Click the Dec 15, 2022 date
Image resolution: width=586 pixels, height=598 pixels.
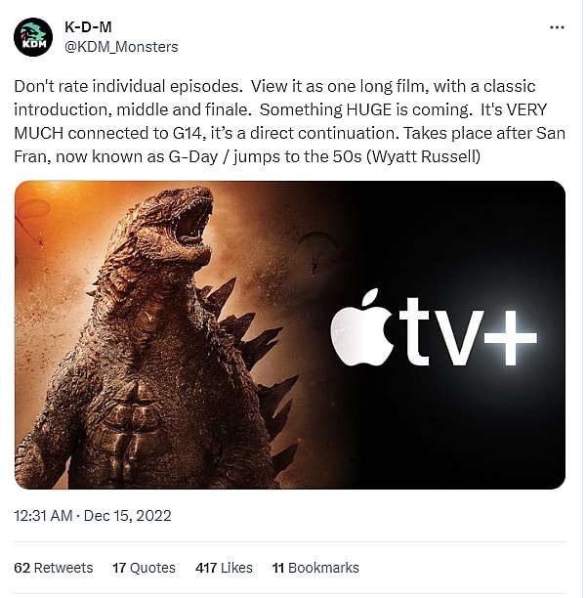point(128,516)
